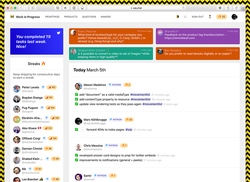Click Mason Medeiros' flame 2 badge
Viewport: 250px width, 182px height.
127,85
